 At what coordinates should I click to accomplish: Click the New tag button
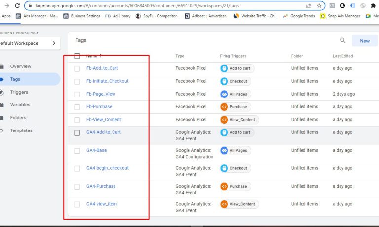(365, 41)
